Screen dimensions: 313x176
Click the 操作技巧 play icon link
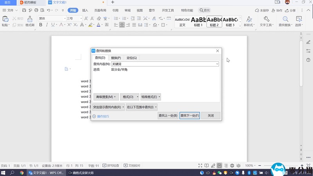tap(94, 116)
